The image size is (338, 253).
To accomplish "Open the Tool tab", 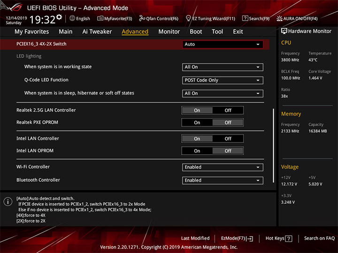I will (x=217, y=32).
